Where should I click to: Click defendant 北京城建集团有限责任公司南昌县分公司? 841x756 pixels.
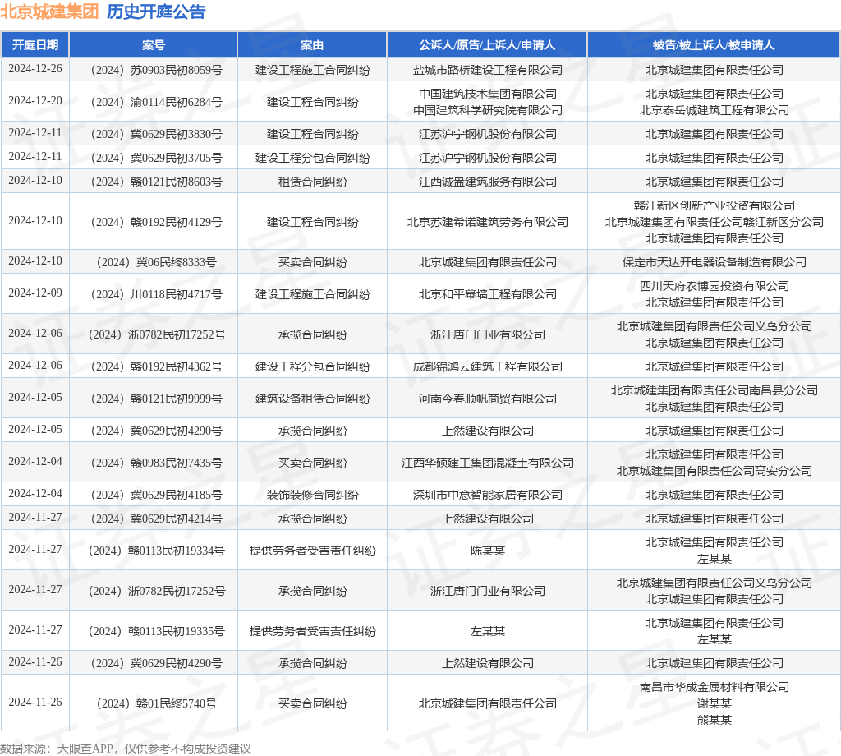[x=714, y=390]
